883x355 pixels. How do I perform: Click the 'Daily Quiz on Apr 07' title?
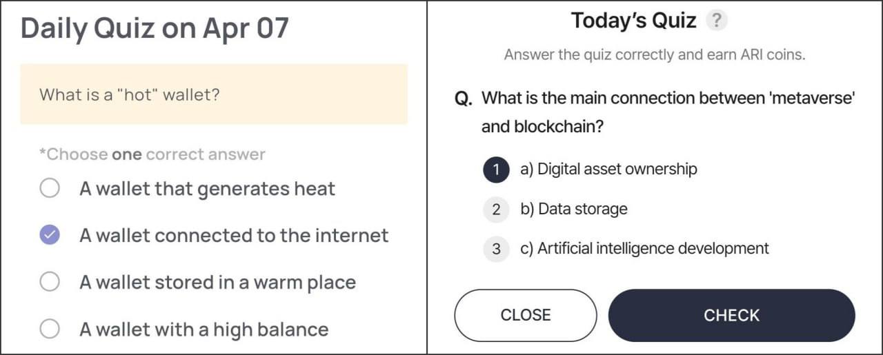click(x=155, y=28)
